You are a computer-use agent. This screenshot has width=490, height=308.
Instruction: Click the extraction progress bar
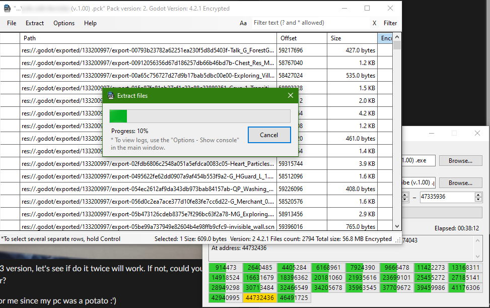point(200,116)
